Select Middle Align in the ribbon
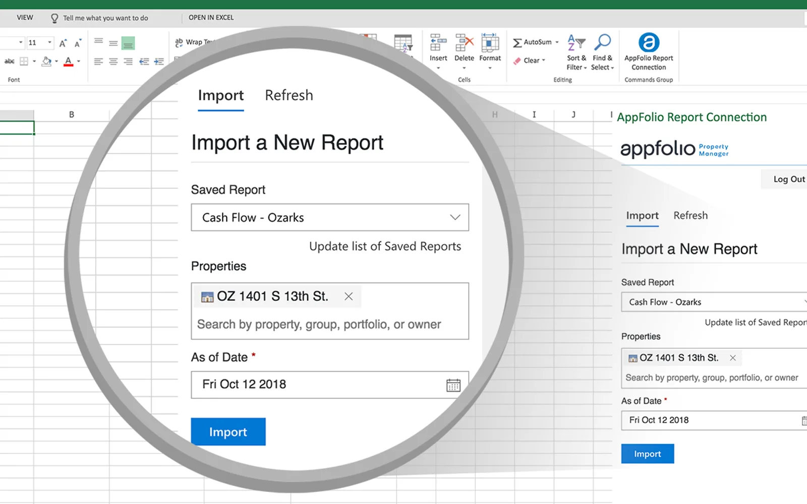The image size is (807, 504). pyautogui.click(x=113, y=43)
